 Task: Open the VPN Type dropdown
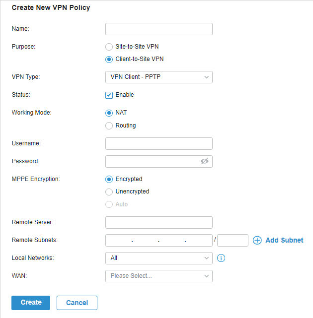tap(159, 77)
